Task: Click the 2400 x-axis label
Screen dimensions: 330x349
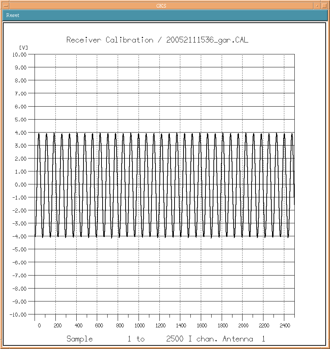Action: click(x=285, y=326)
